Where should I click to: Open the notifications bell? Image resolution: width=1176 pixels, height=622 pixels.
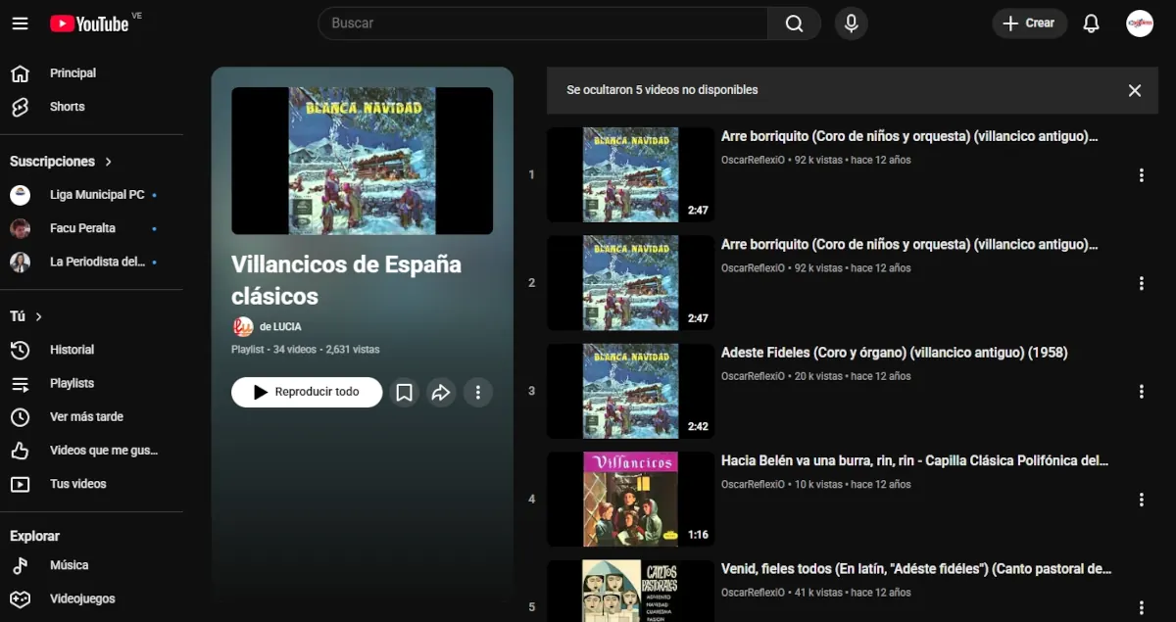pyautogui.click(x=1091, y=24)
